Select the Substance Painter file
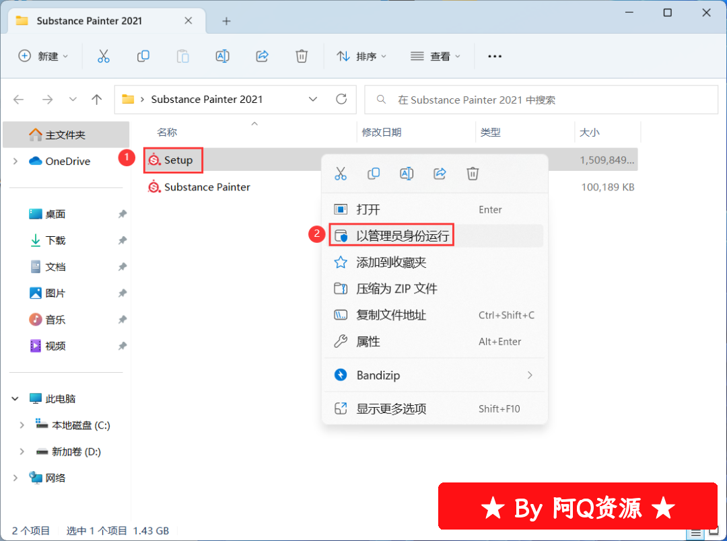Image resolution: width=727 pixels, height=541 pixels. (207, 187)
